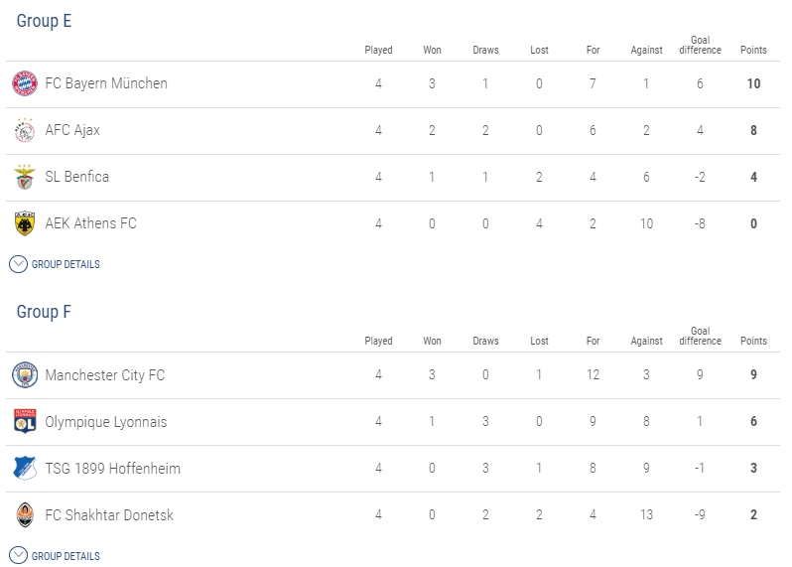Click the Group E heading
This screenshot has height=567, width=792.
[x=44, y=21]
